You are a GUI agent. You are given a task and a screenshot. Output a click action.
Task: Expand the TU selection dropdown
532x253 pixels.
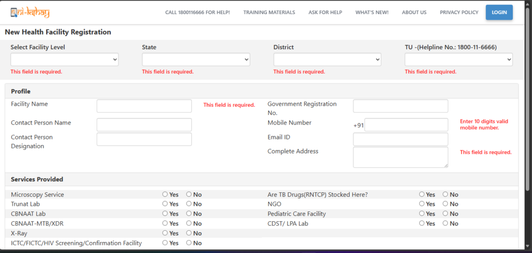coord(459,60)
